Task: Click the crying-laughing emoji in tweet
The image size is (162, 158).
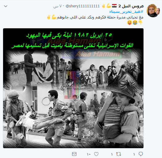Action: [x=135, y=22]
